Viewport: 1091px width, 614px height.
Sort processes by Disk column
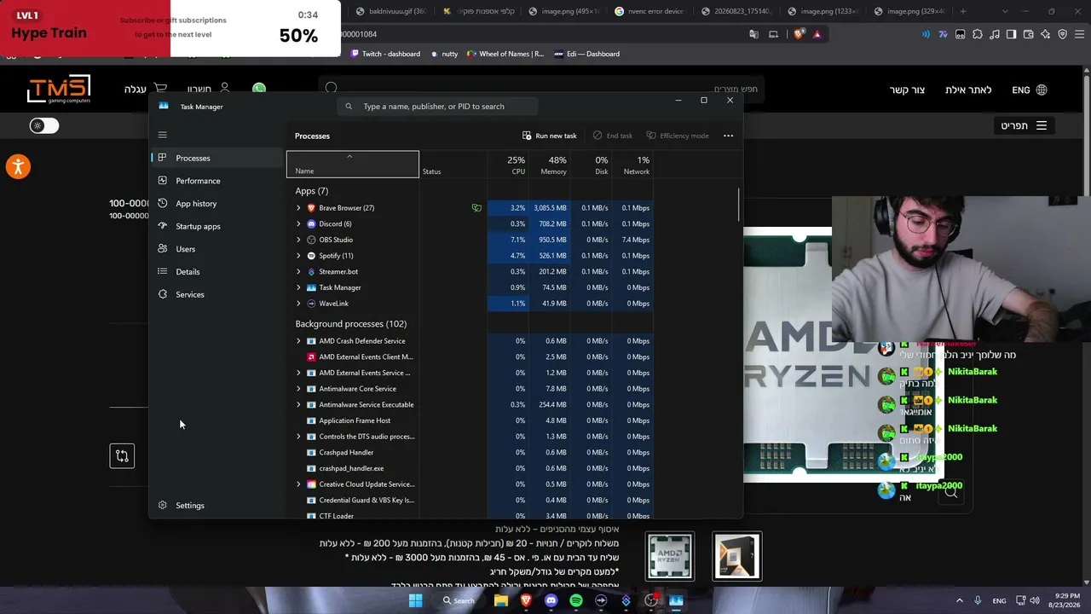pos(592,165)
